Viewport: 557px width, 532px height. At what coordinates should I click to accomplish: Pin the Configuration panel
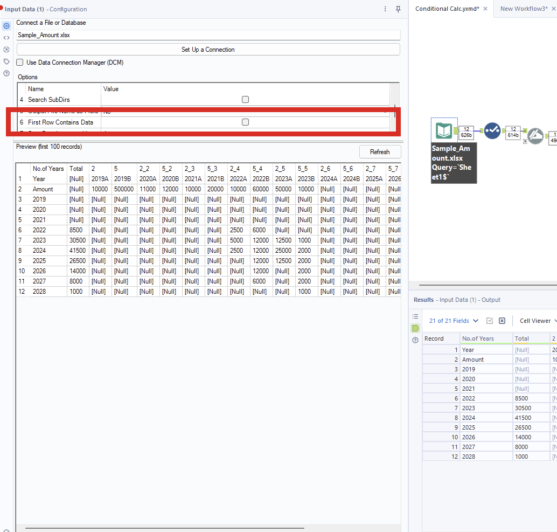pyautogui.click(x=398, y=9)
